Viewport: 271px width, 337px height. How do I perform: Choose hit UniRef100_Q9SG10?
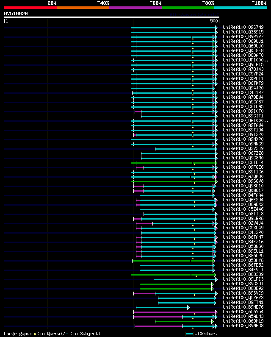(x=243, y=186)
